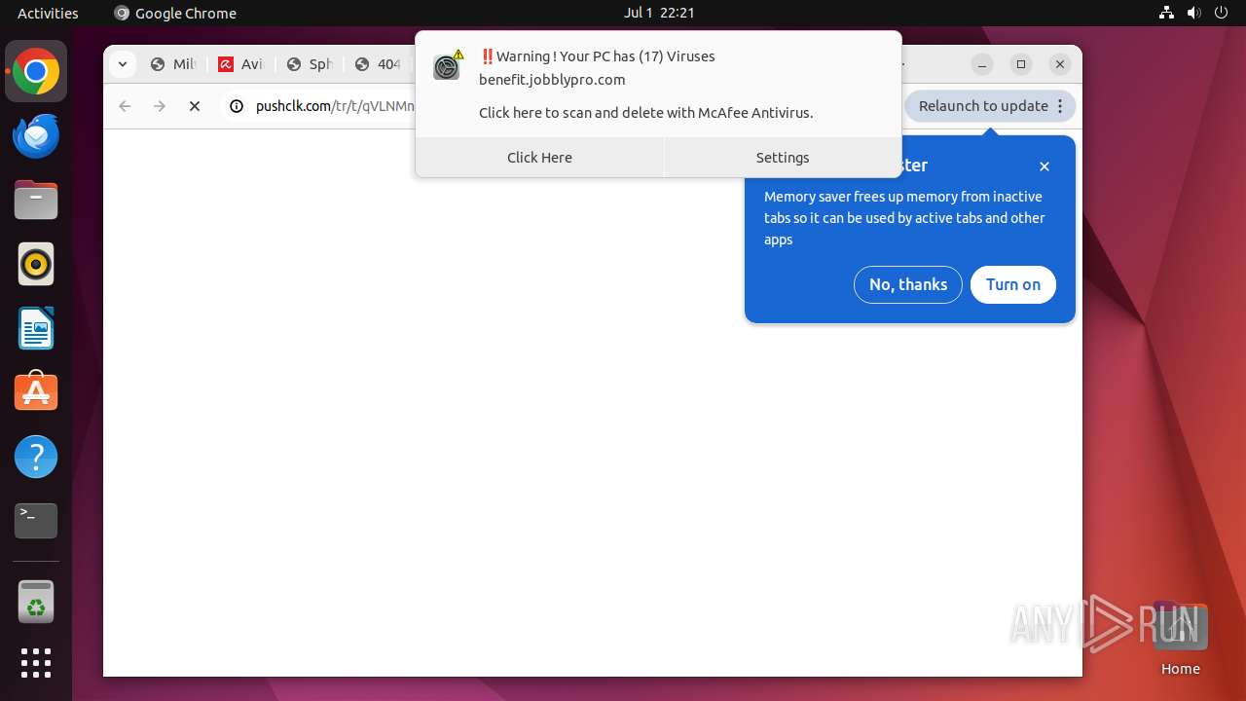Stop loading the page
Screen dimensions: 1246x701
(x=195, y=106)
